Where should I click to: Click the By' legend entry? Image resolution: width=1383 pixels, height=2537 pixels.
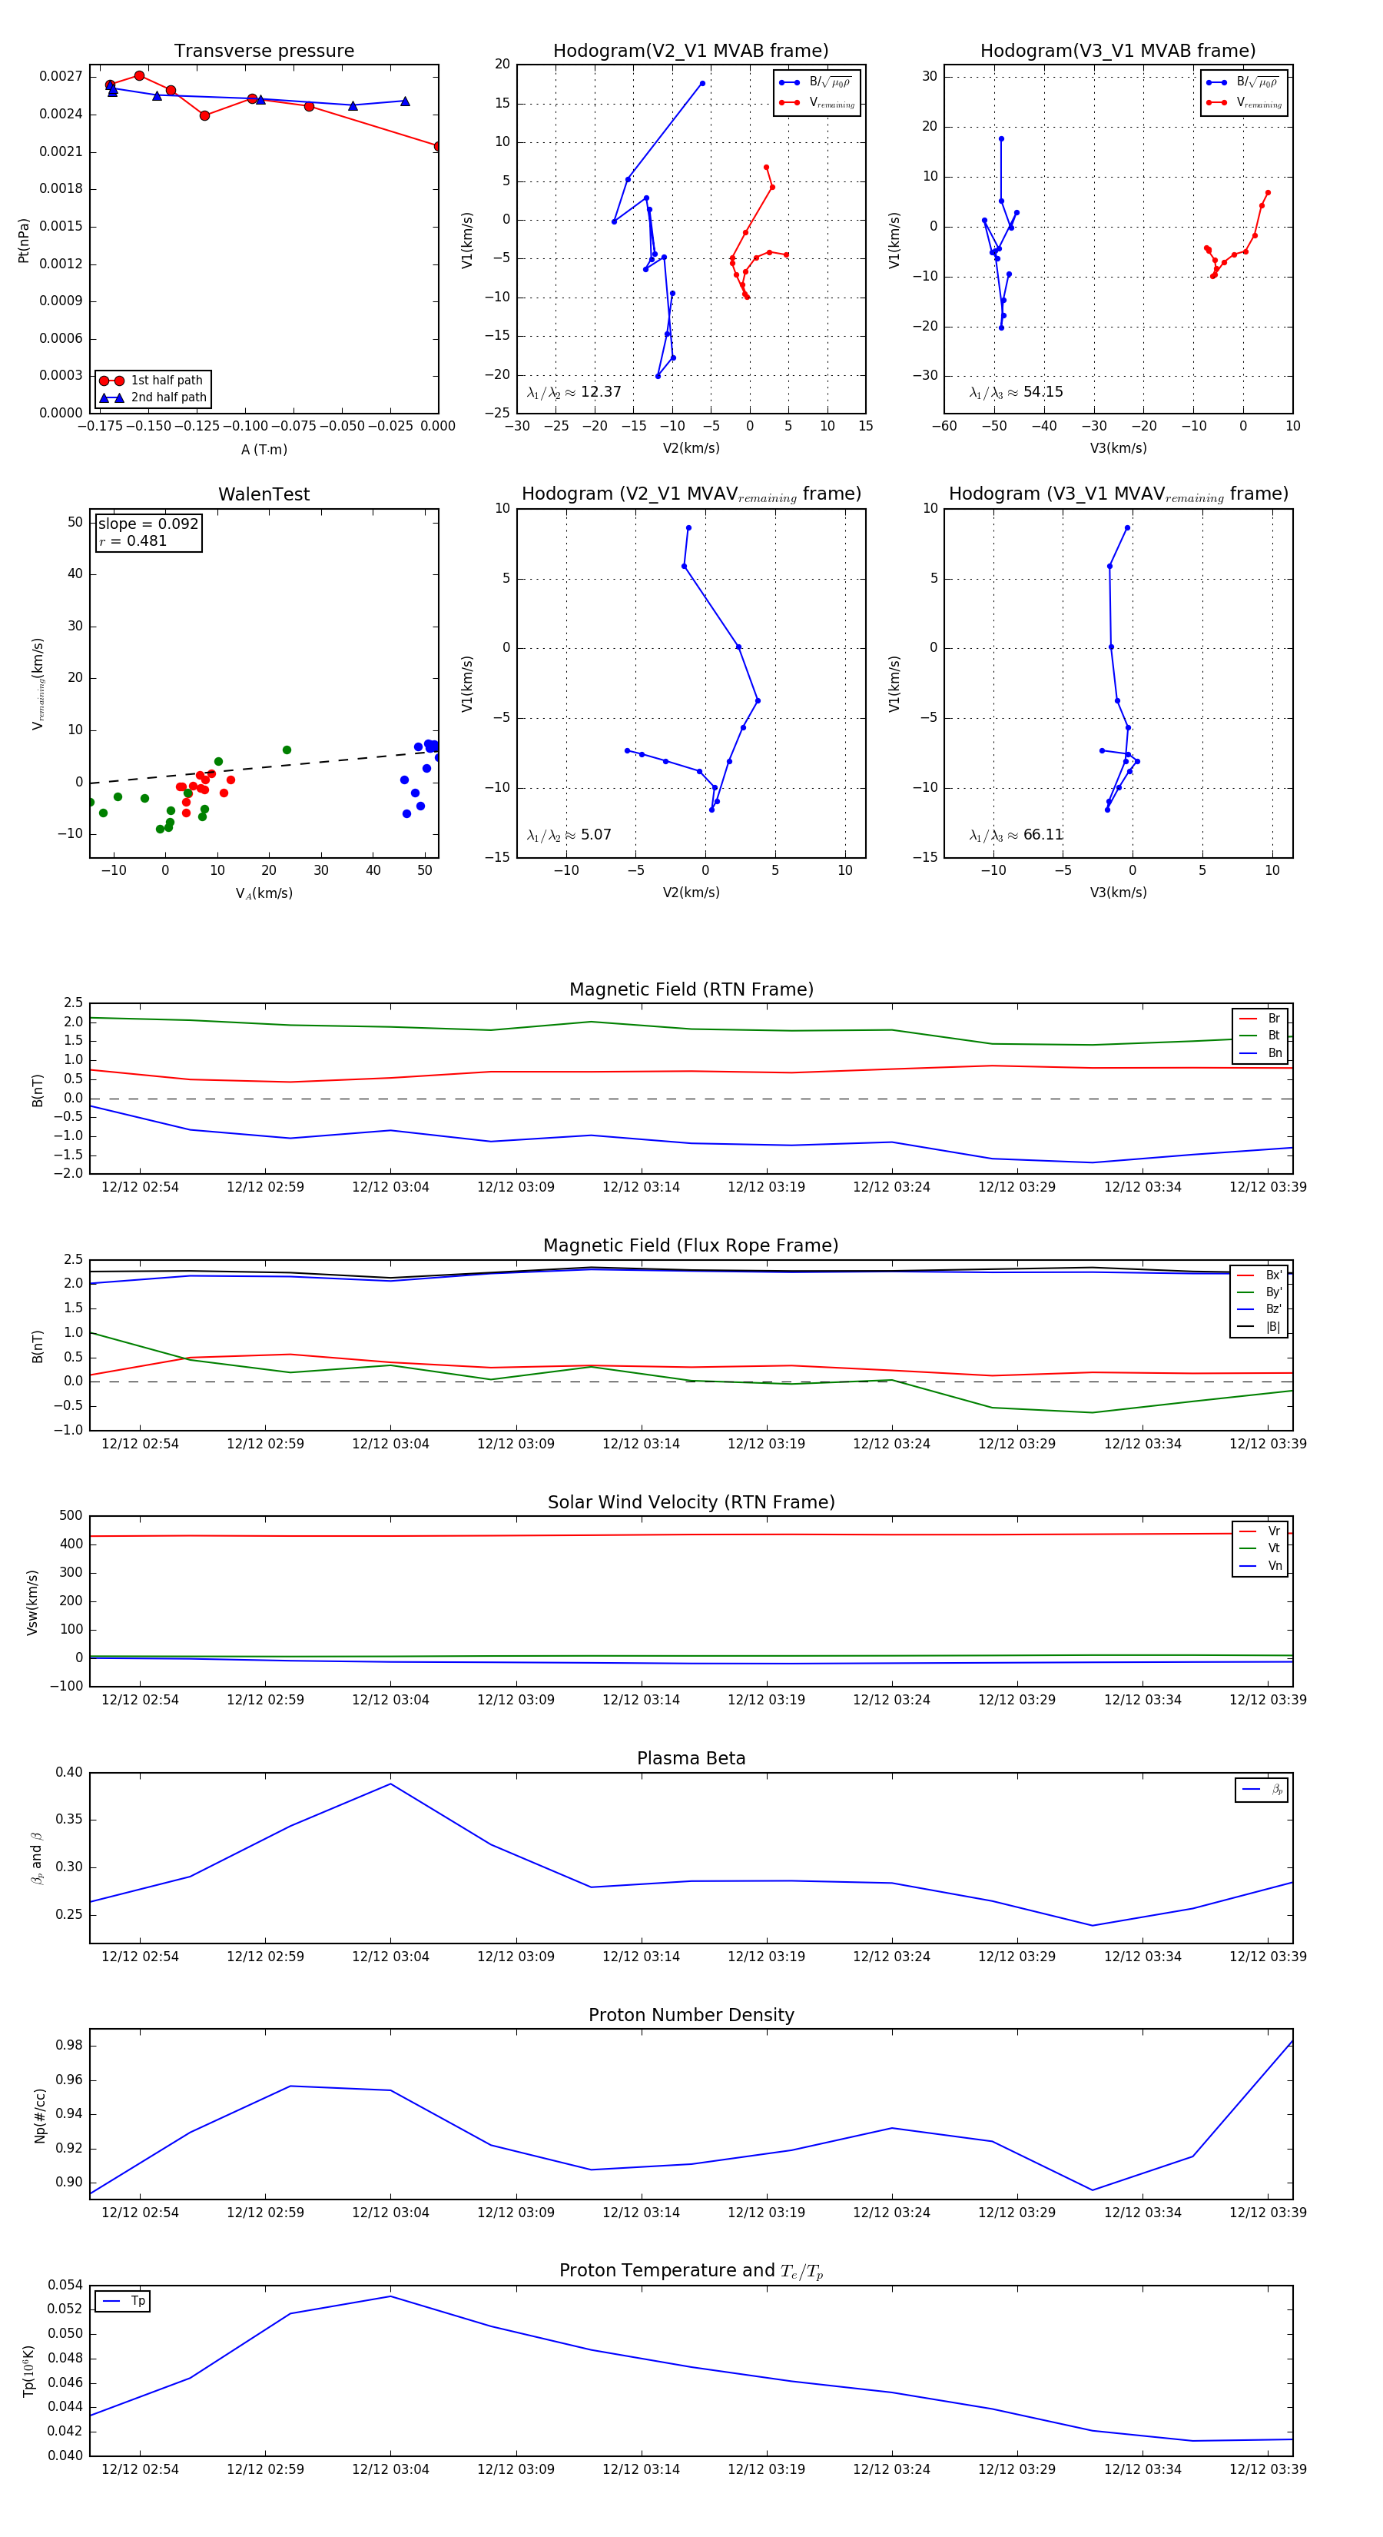tap(1261, 1292)
